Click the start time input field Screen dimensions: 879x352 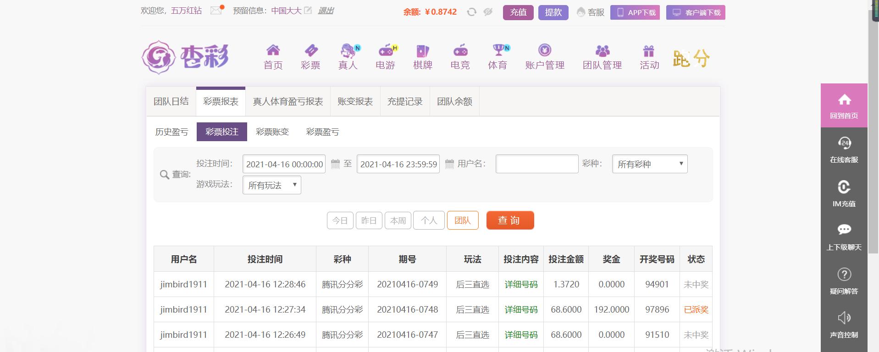tap(284, 164)
